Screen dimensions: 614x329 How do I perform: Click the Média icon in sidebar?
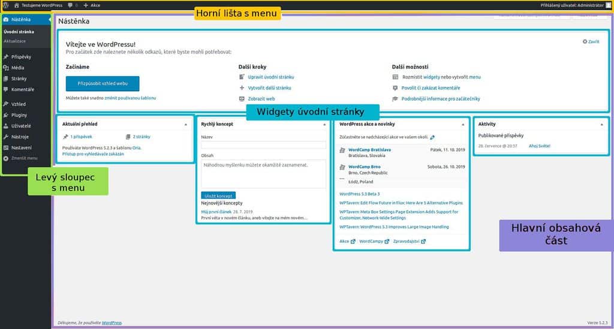[x=6, y=68]
